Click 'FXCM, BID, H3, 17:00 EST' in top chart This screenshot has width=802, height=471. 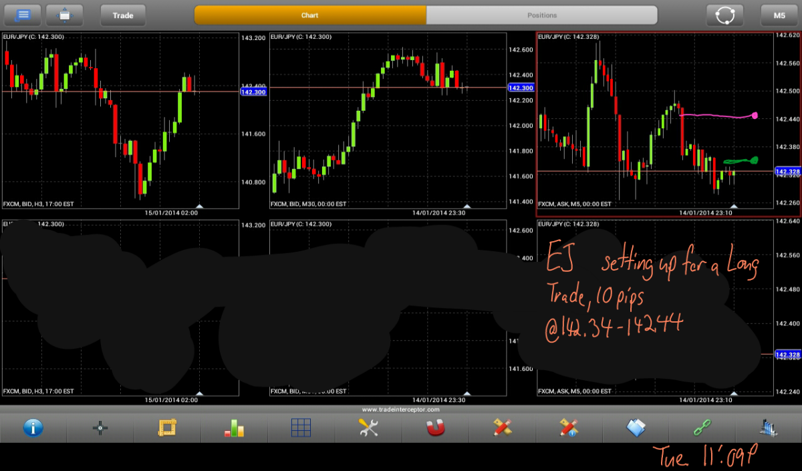[x=39, y=204]
